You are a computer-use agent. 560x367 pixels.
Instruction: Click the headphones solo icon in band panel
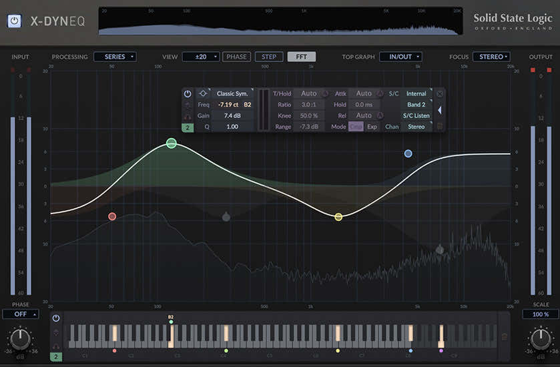click(x=188, y=116)
